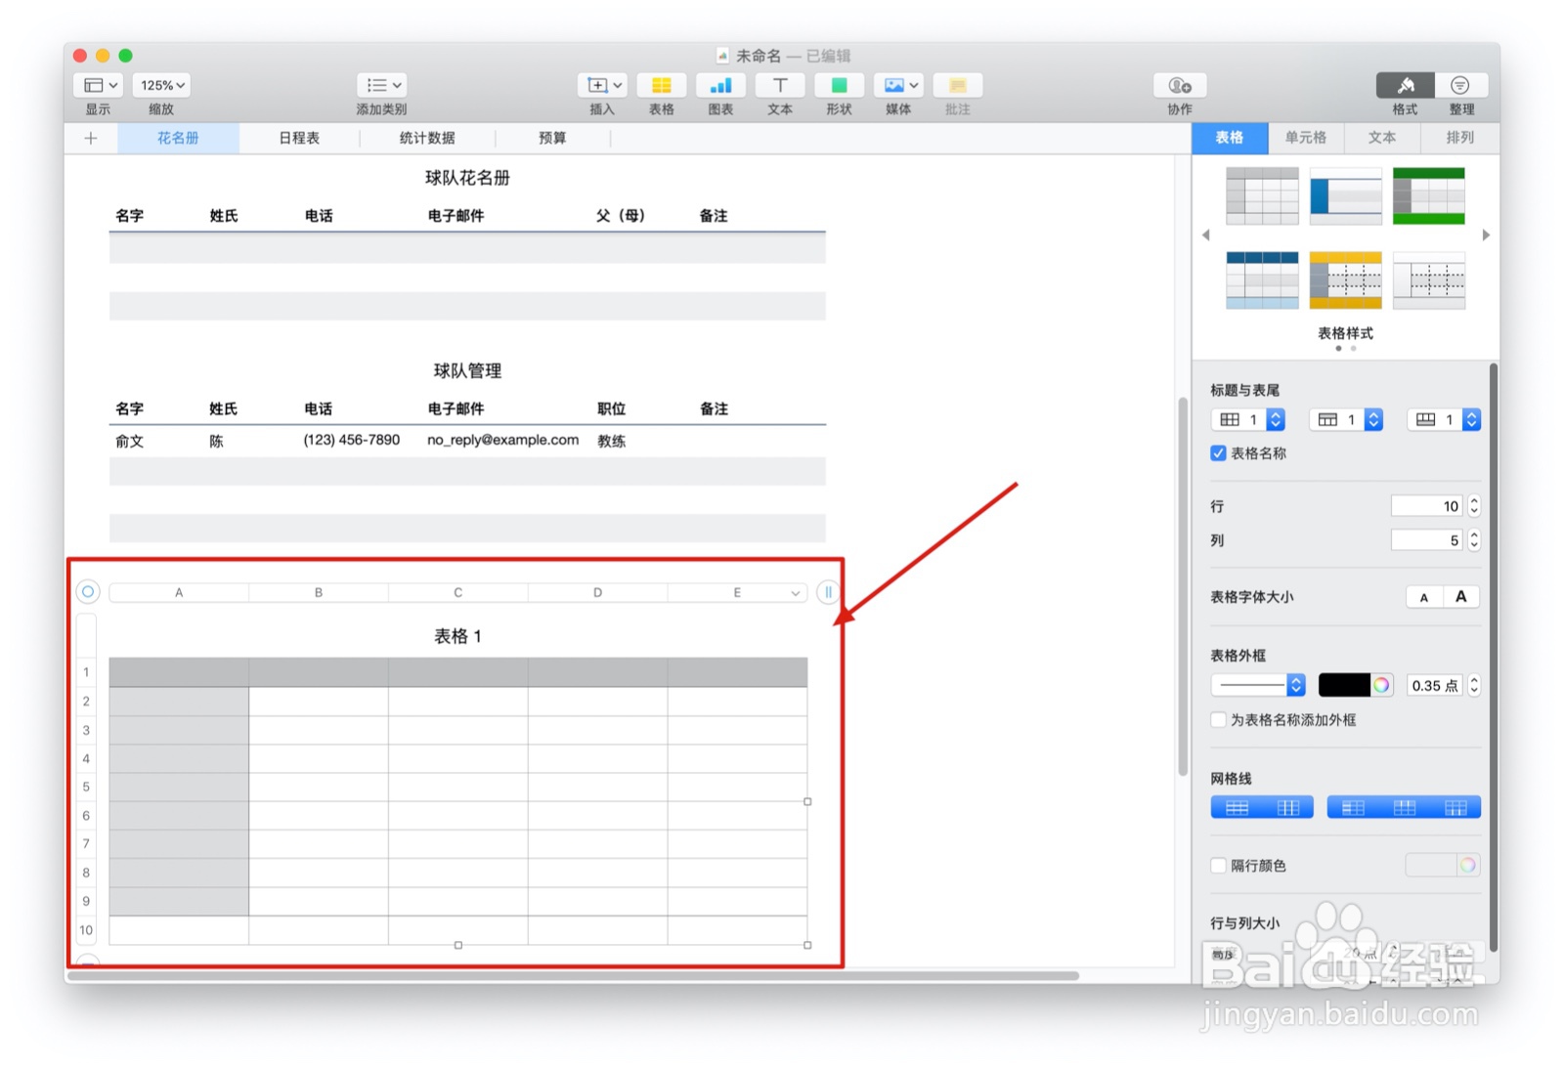The height and width of the screenshot is (1068, 1564).
Task: Enable 为表格名称添加外框 option
Action: [x=1218, y=720]
